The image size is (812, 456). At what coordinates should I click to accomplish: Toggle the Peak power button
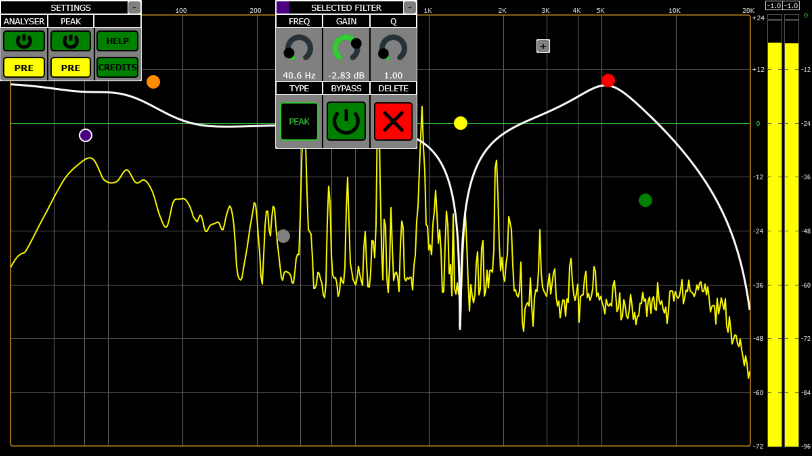click(x=71, y=41)
